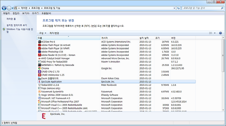Click the foobar2000 v1.3.6 icon
The width and height of the screenshot is (226, 126).
pos(40,85)
